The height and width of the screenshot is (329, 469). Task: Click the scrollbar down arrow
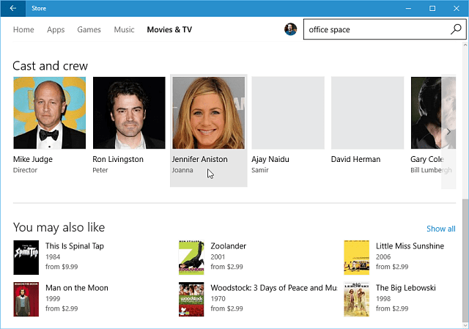(x=465, y=325)
